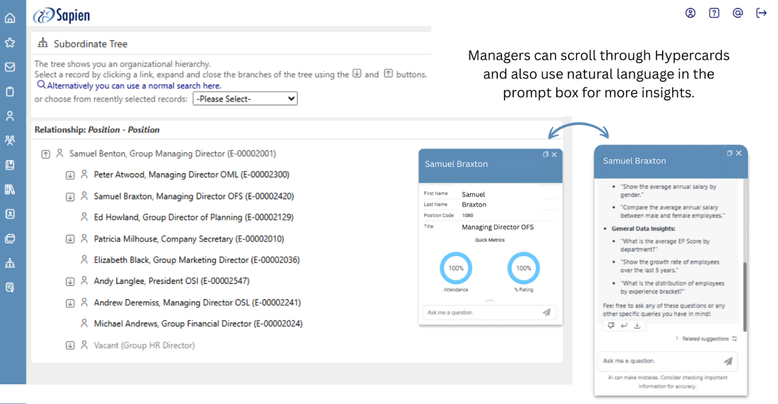778x404 pixels.
Task: Click the logout icon at top right
Action: (x=761, y=13)
